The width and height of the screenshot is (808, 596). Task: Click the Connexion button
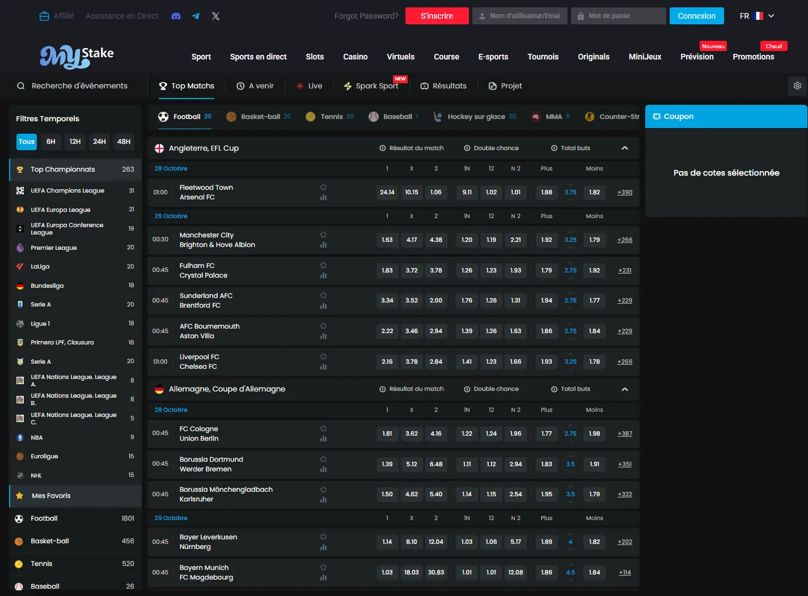(697, 16)
